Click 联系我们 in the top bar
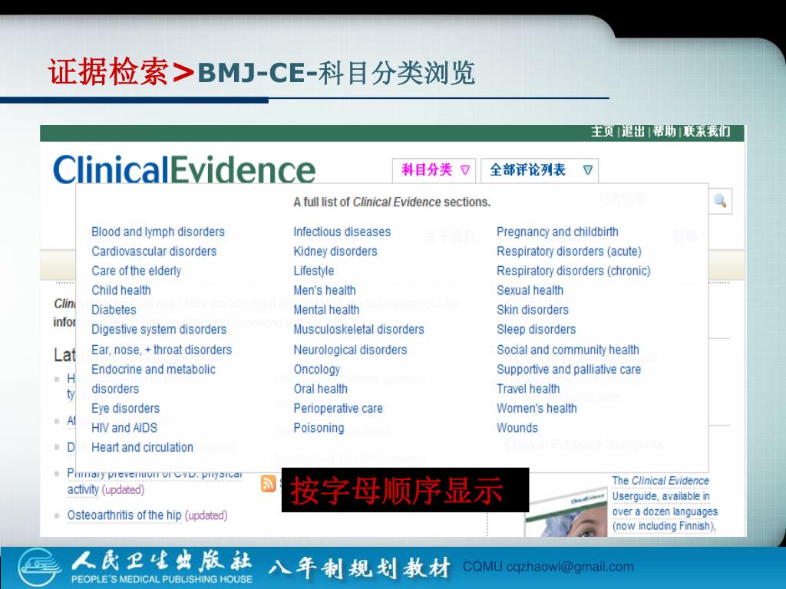Image resolution: width=786 pixels, height=589 pixels. pos(707,132)
